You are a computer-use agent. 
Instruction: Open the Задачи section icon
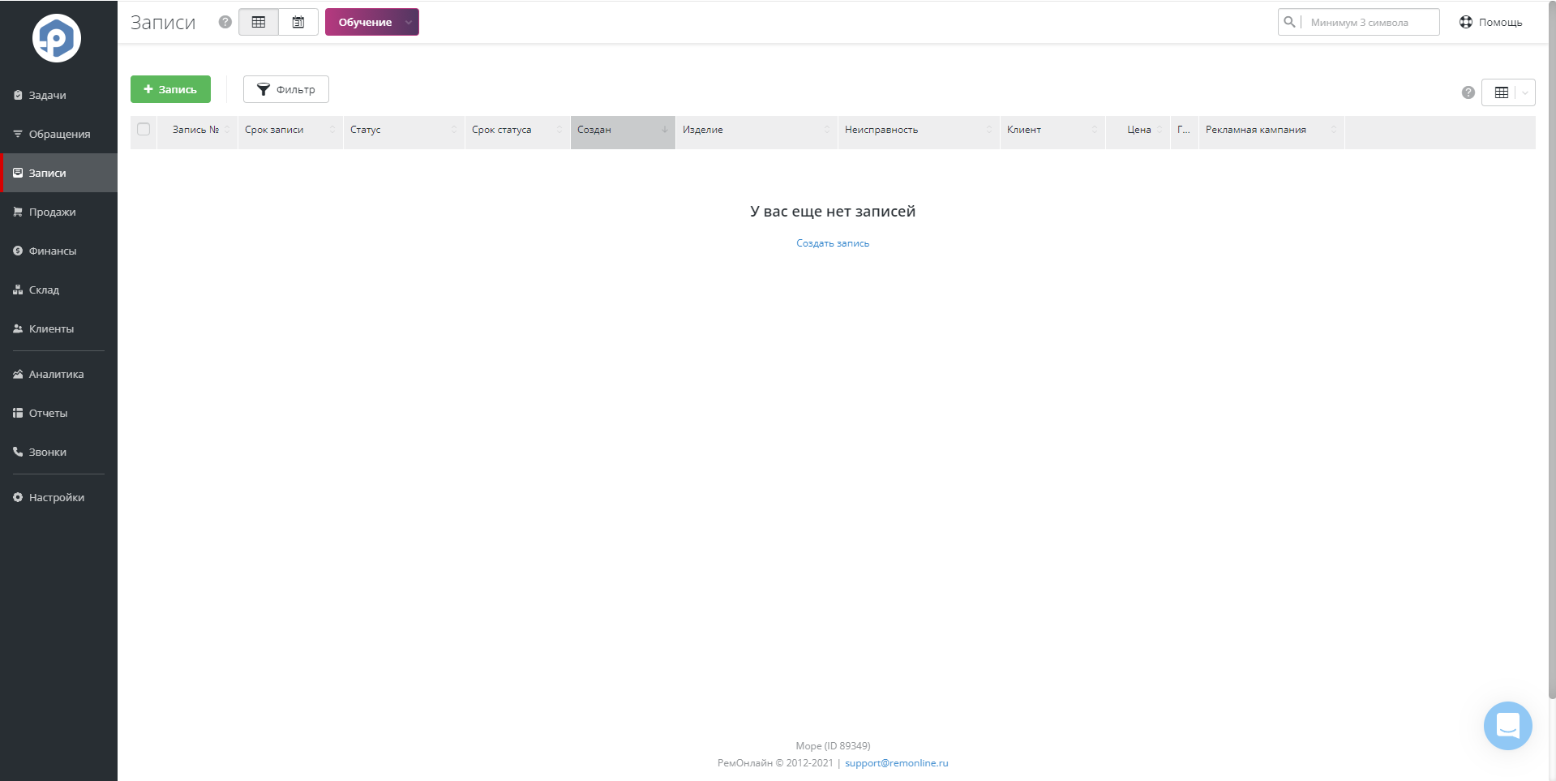pyautogui.click(x=18, y=95)
